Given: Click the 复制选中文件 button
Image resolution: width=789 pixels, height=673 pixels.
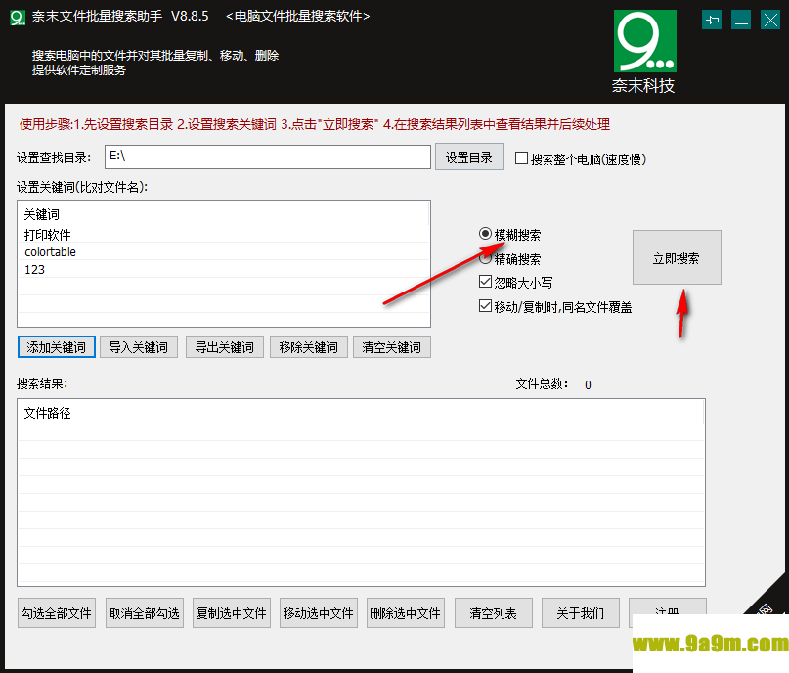Looking at the screenshot, I should (232, 613).
